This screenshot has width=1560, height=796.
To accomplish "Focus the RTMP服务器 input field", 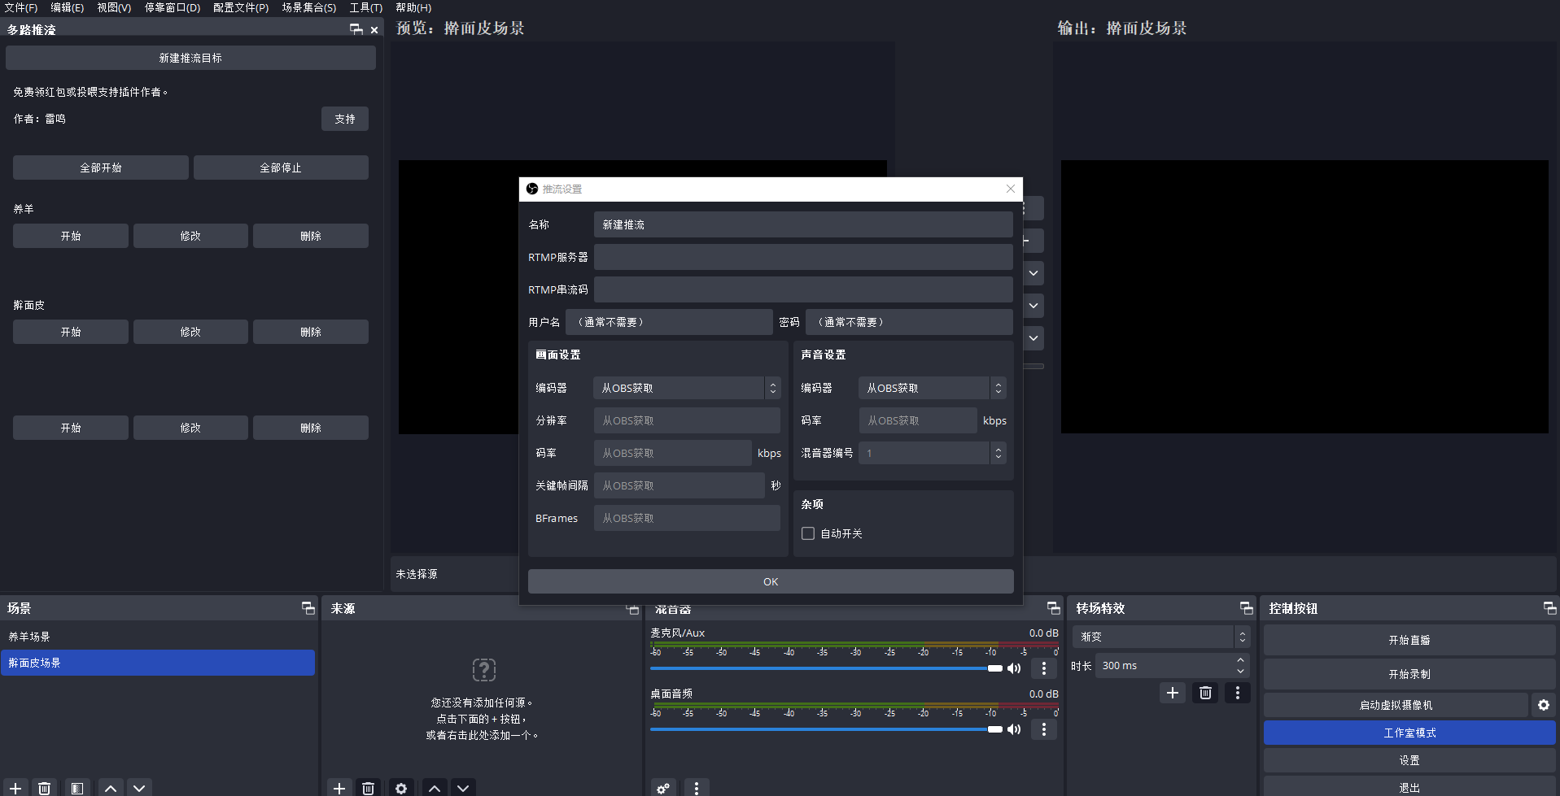I will (x=803, y=257).
